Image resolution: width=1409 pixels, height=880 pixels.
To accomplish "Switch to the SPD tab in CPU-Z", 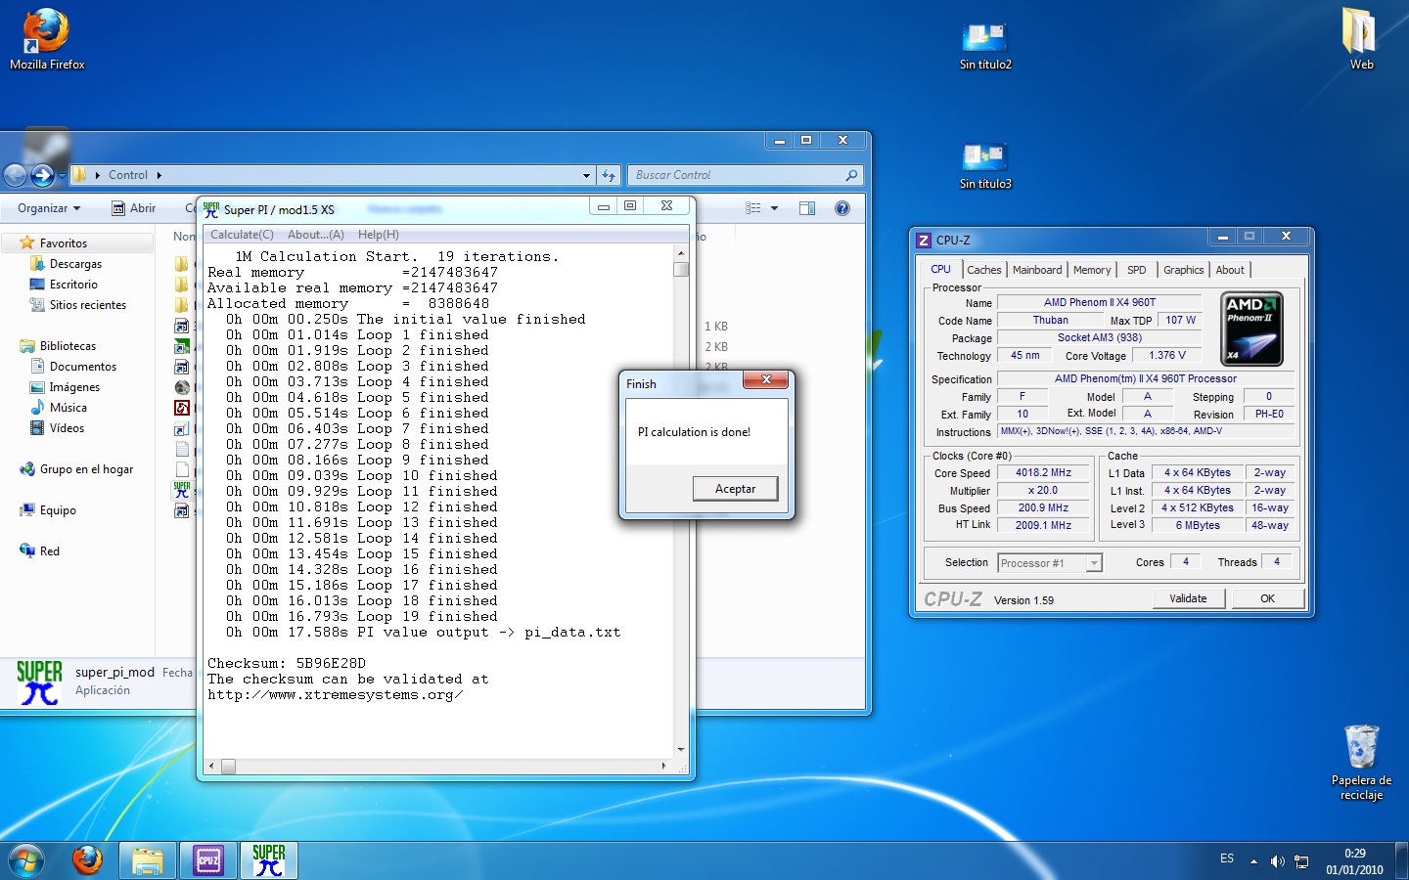I will [x=1136, y=270].
